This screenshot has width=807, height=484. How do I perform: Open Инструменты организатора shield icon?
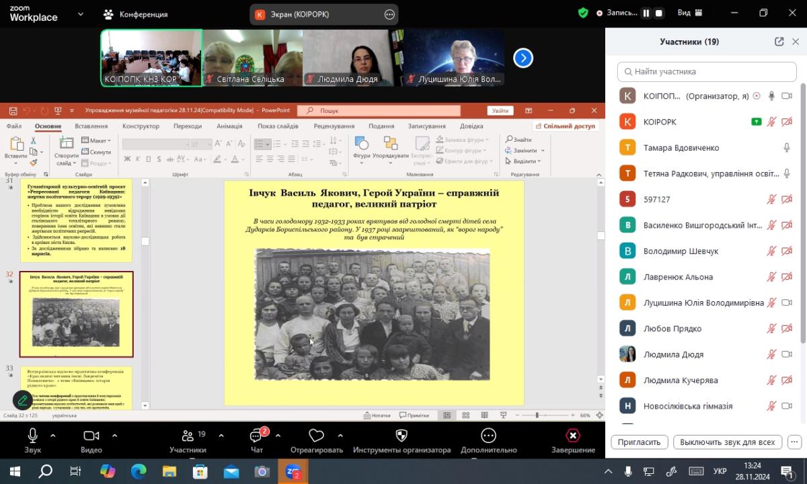coord(401,436)
